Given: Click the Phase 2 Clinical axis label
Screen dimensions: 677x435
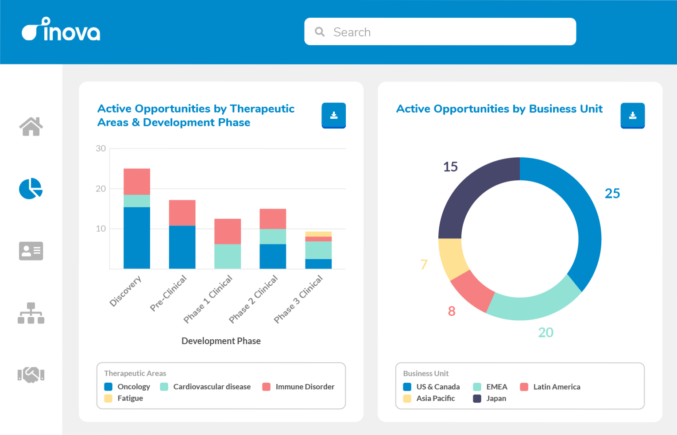Looking at the screenshot, I should point(253,299).
